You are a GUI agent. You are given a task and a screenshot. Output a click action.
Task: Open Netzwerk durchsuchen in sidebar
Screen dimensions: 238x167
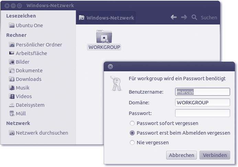(42, 133)
